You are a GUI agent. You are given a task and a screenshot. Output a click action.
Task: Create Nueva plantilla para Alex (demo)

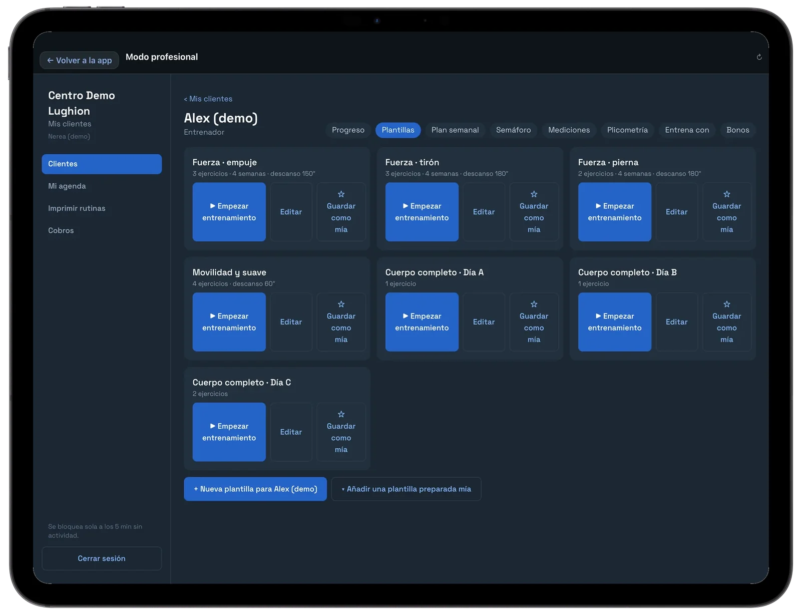click(x=255, y=489)
